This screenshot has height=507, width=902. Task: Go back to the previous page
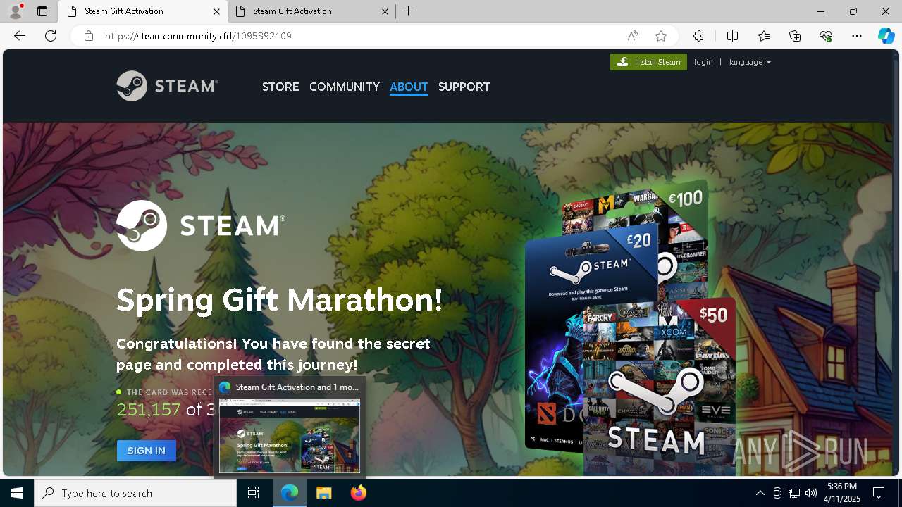tap(20, 36)
